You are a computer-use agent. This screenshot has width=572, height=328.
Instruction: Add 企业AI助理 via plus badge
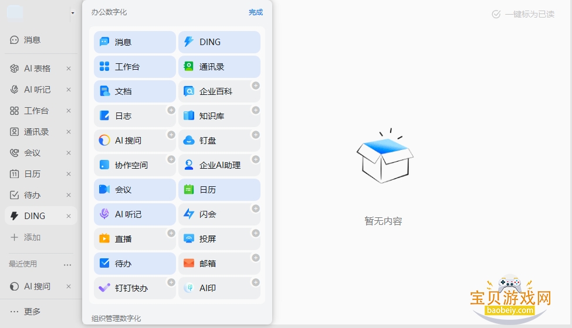[x=256, y=159]
